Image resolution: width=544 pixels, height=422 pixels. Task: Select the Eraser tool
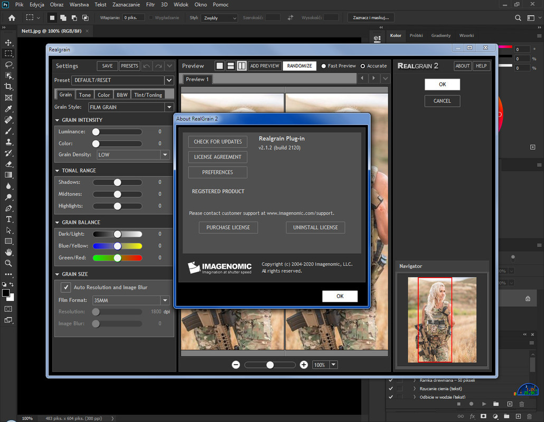point(8,164)
